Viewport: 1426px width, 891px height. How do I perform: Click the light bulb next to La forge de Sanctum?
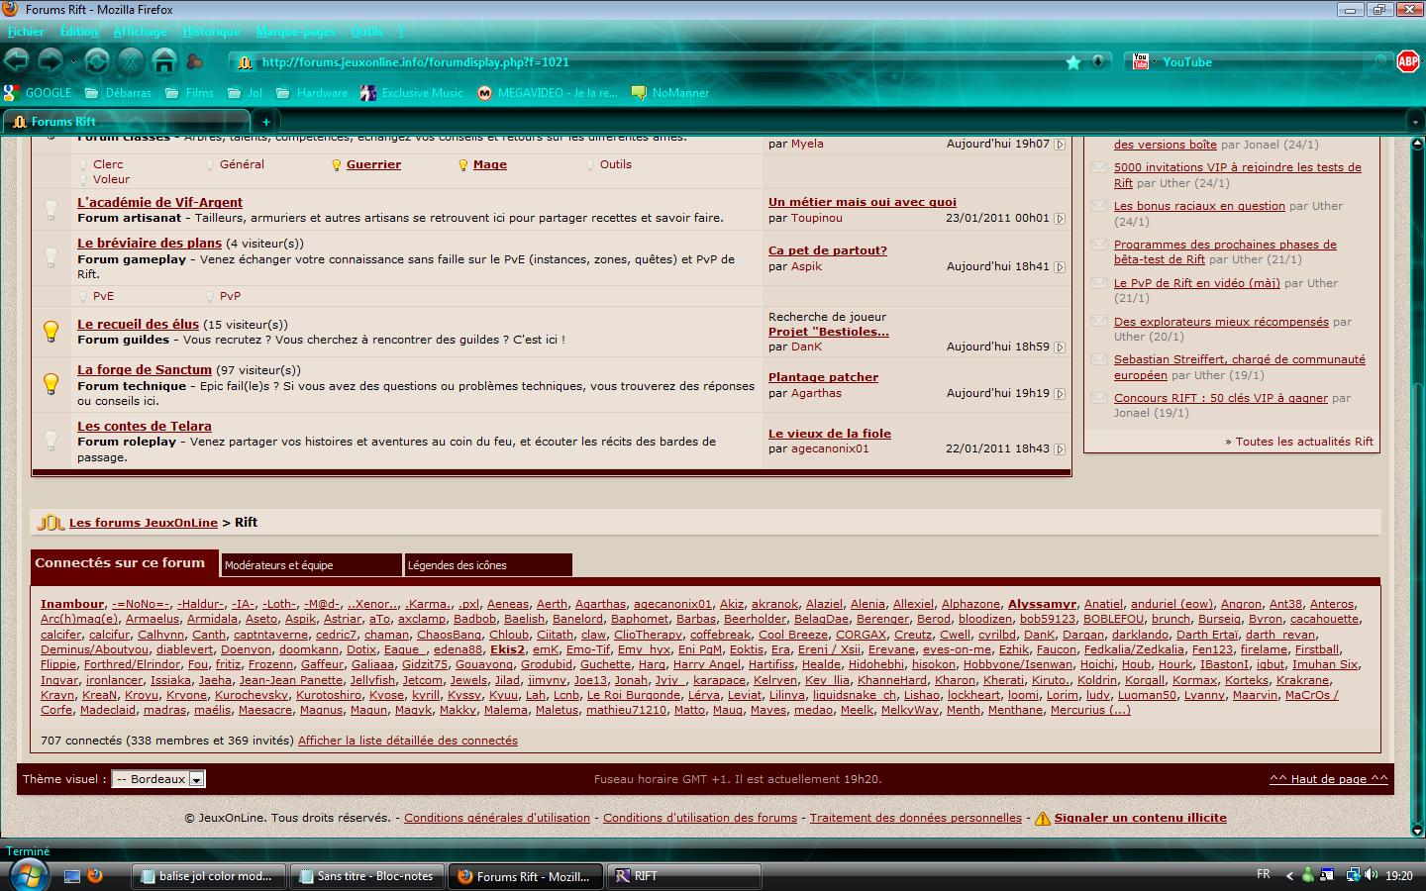click(x=51, y=383)
